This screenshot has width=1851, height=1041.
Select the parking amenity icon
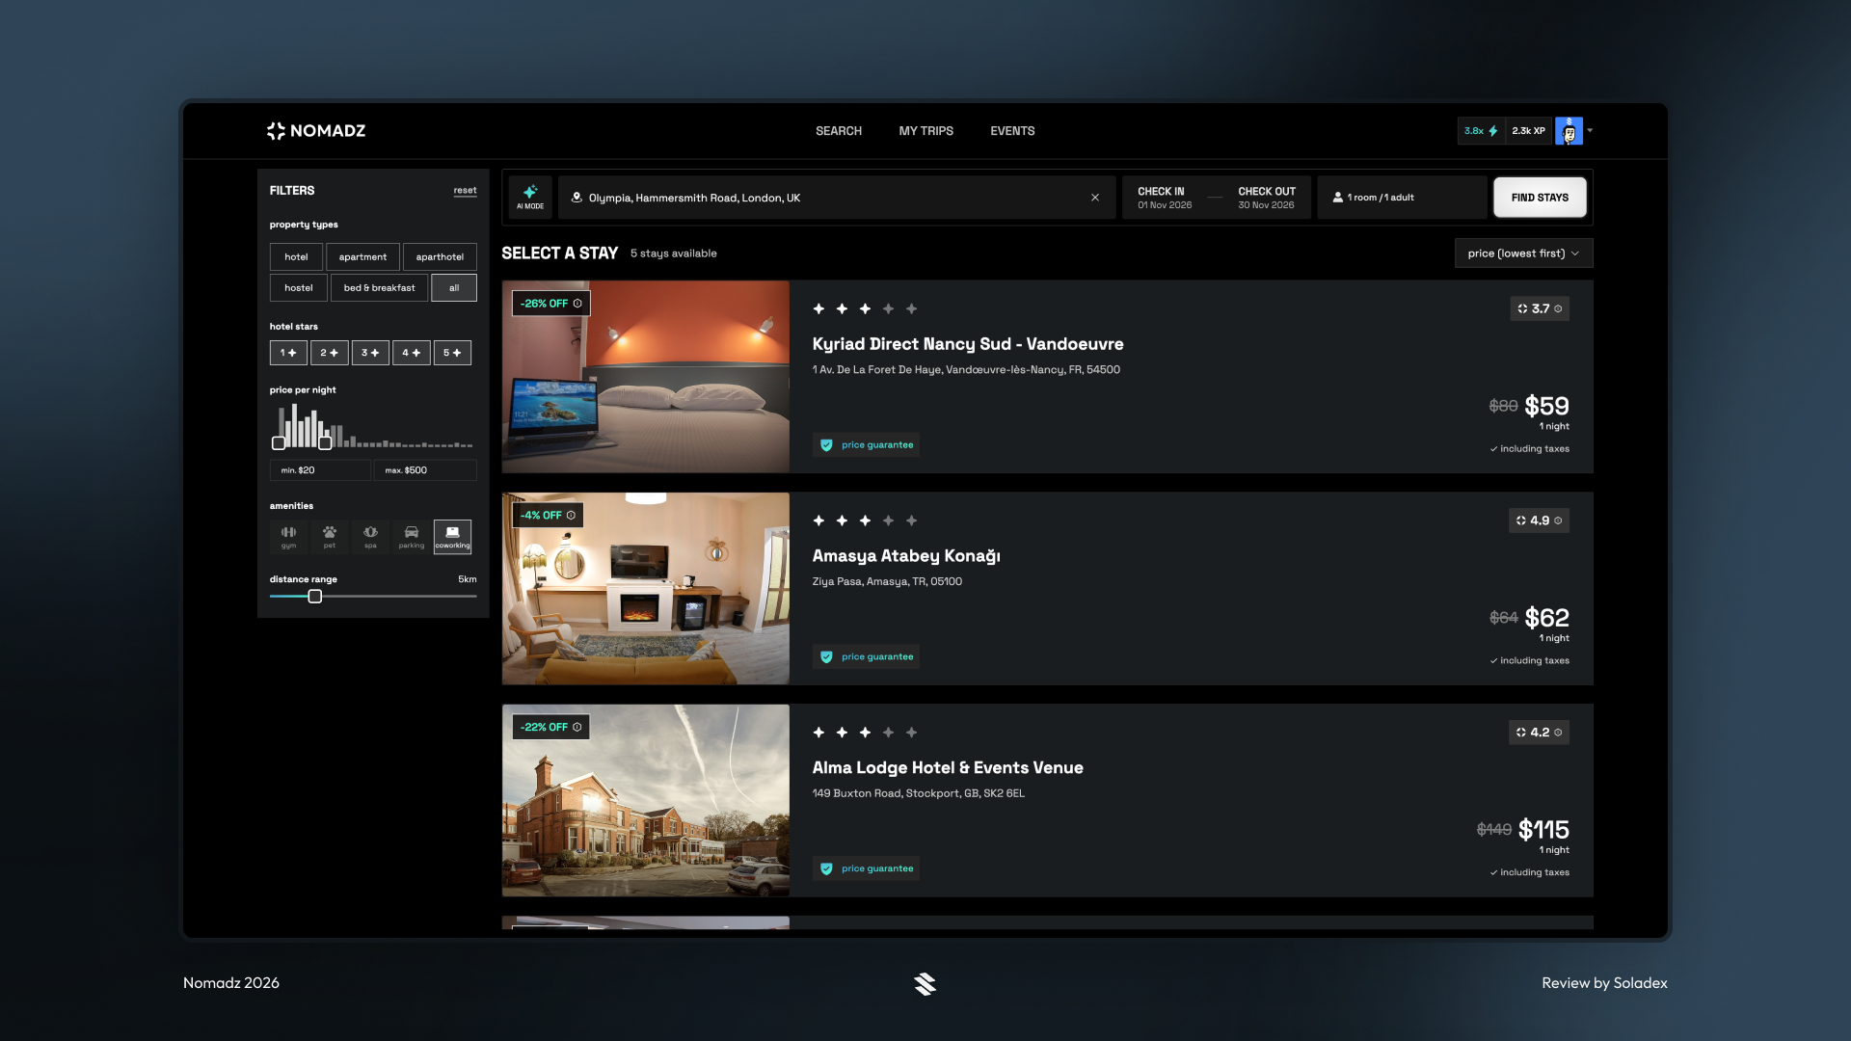(411, 537)
